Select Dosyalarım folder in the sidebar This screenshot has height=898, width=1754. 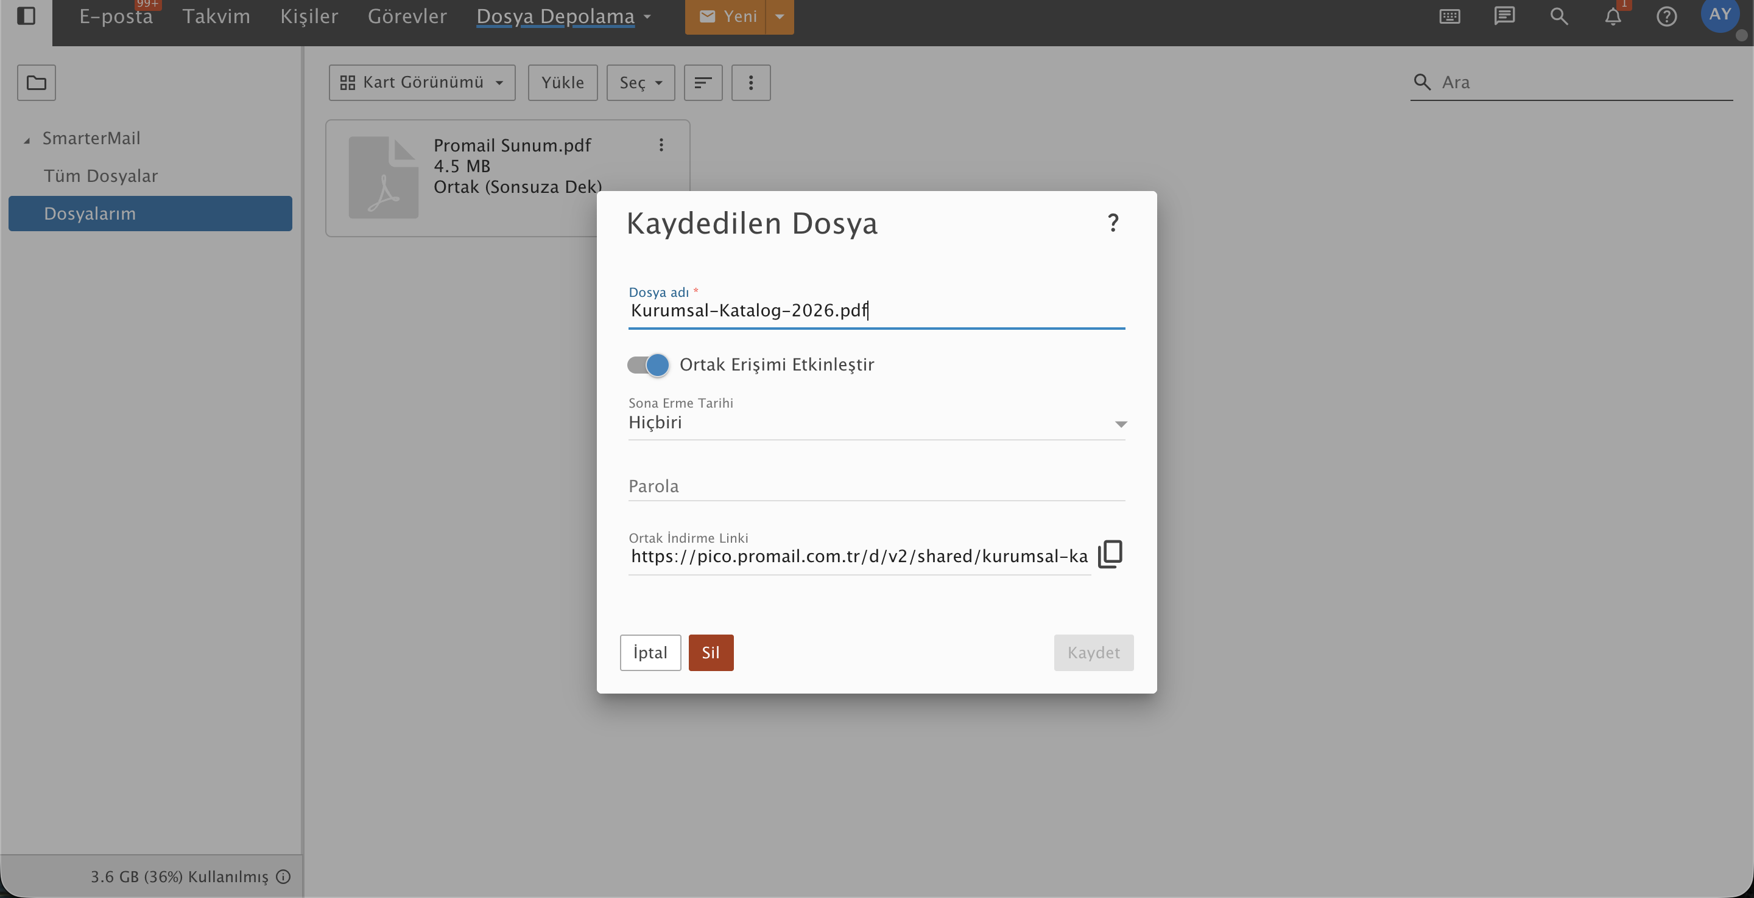tap(150, 214)
